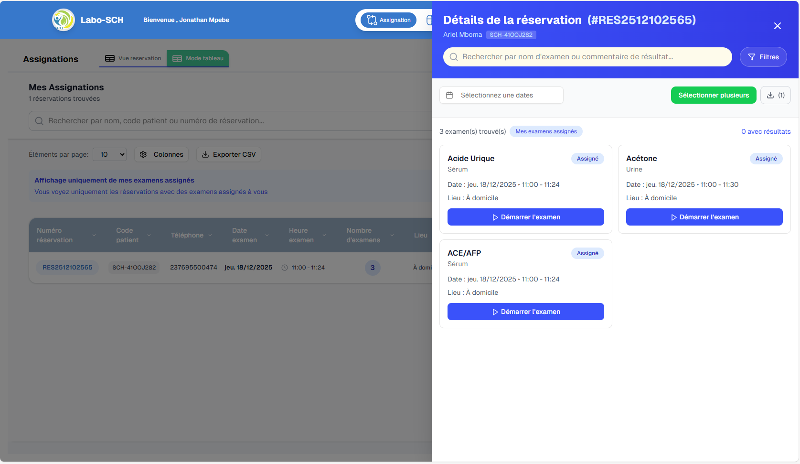Switch to the Mode tableau tab
Viewport: 800px width, 464px height.
198,58
